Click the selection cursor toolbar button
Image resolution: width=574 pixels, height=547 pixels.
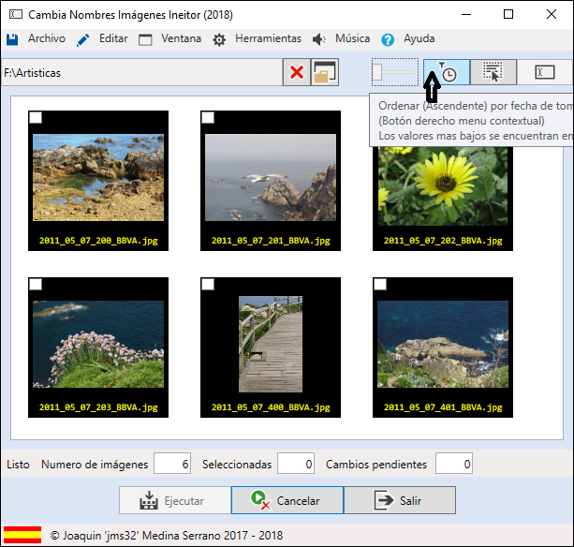point(493,72)
